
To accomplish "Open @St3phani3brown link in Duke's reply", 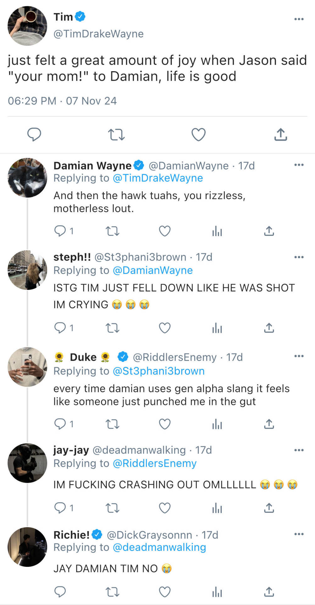I will coord(158,371).
